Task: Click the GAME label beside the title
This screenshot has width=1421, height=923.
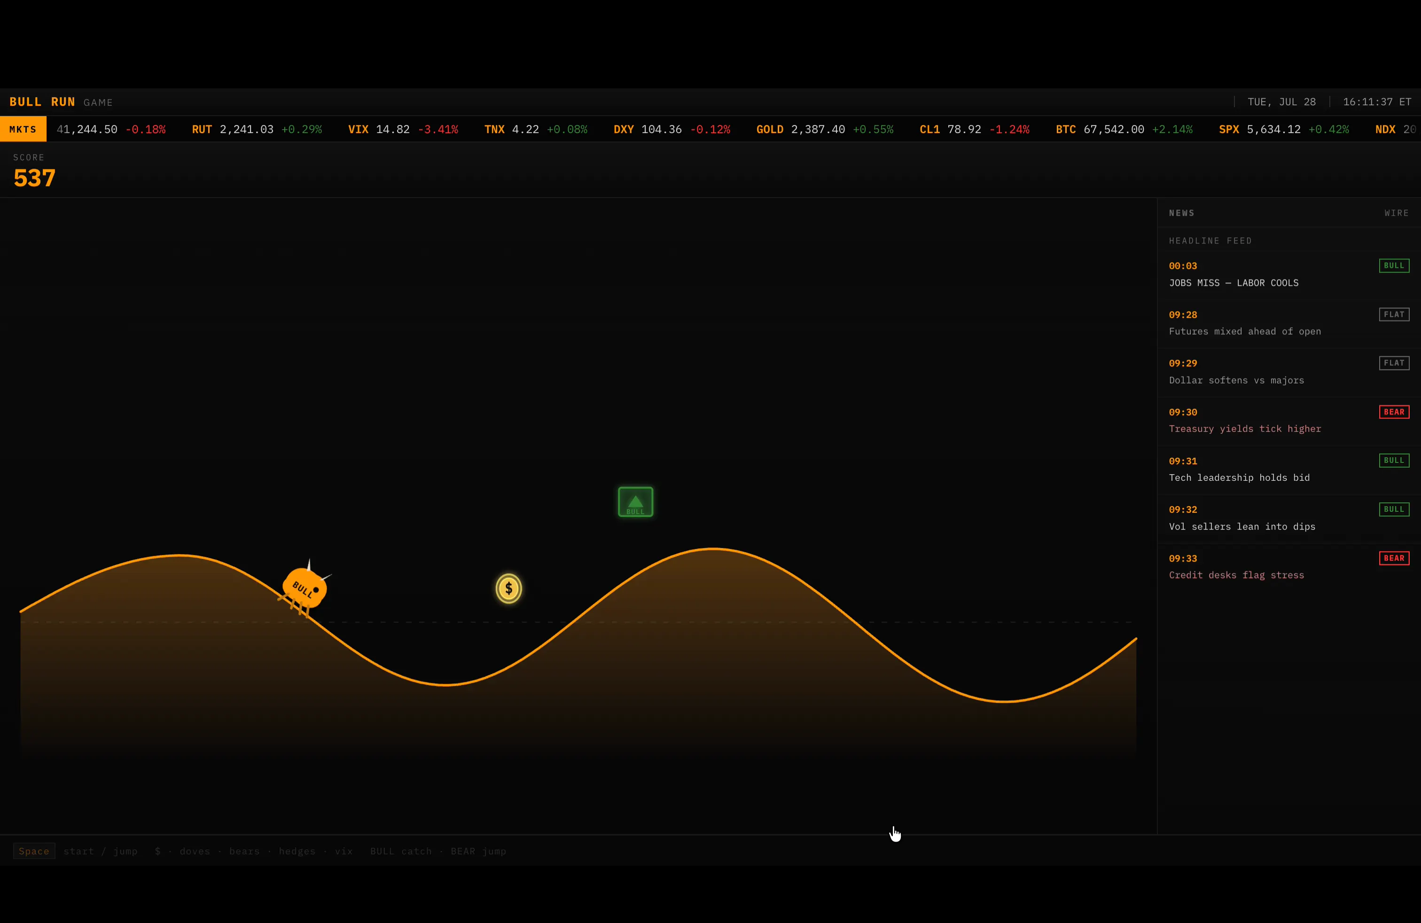Action: pos(99,103)
